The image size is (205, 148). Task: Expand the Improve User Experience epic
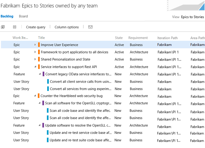tap(35, 45)
